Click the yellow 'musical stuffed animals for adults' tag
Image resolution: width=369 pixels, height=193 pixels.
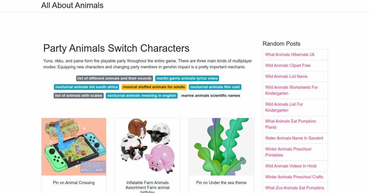pos(154,87)
